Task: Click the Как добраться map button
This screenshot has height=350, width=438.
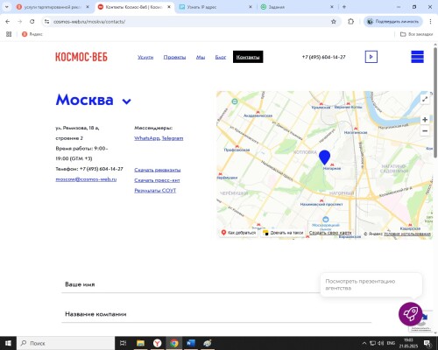Action: click(x=238, y=233)
